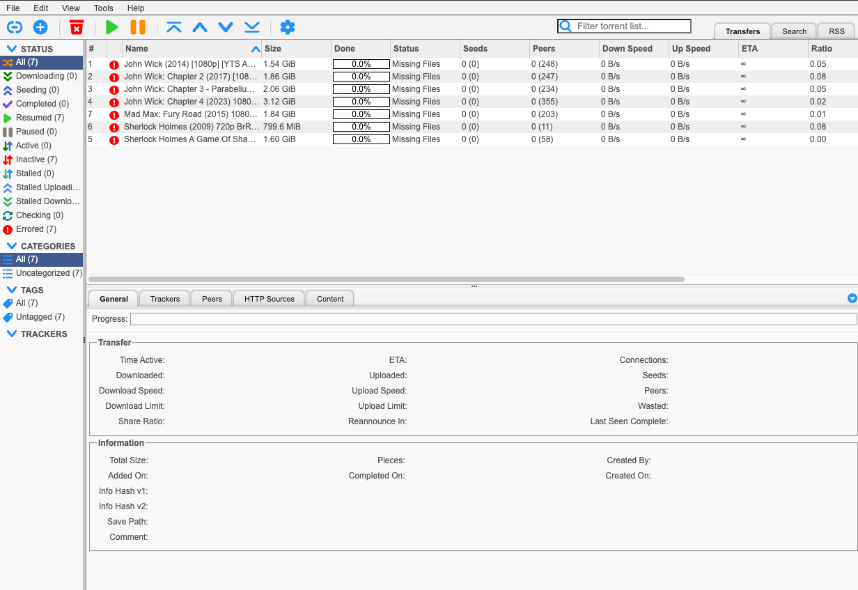Image resolution: width=858 pixels, height=590 pixels.
Task: Switch to the RSS tab
Action: pyautogui.click(x=836, y=31)
